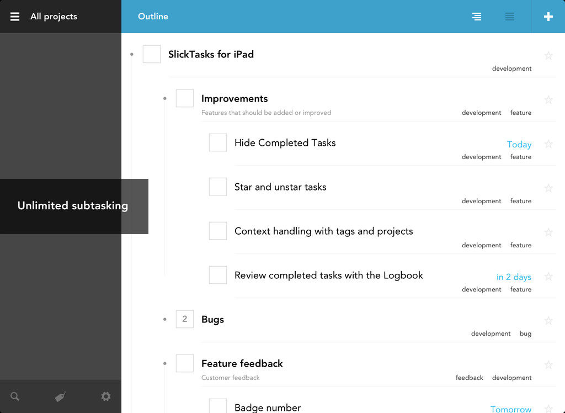Check off Hide Completed Tasks checkbox
The width and height of the screenshot is (565, 413).
[x=217, y=142]
